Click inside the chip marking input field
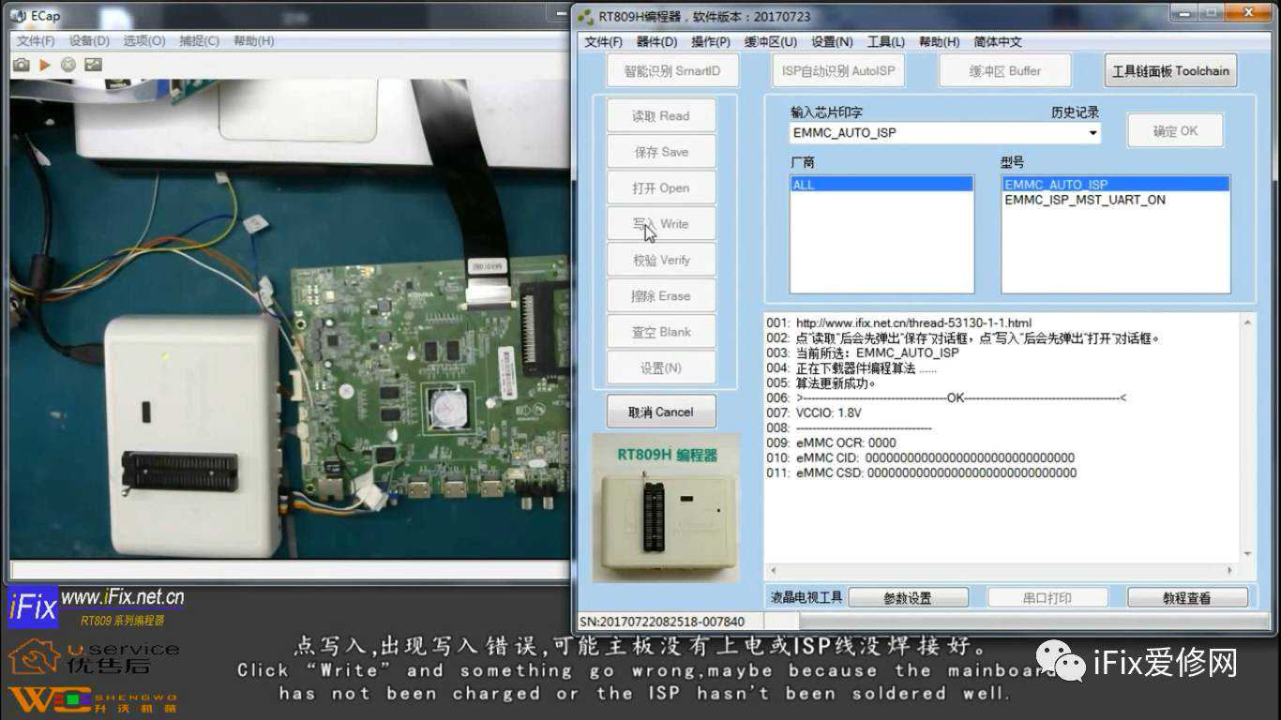This screenshot has width=1281, height=720. (x=938, y=133)
